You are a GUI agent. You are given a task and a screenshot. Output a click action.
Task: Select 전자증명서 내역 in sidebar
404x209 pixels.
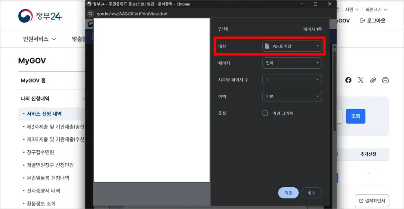pyautogui.click(x=43, y=191)
